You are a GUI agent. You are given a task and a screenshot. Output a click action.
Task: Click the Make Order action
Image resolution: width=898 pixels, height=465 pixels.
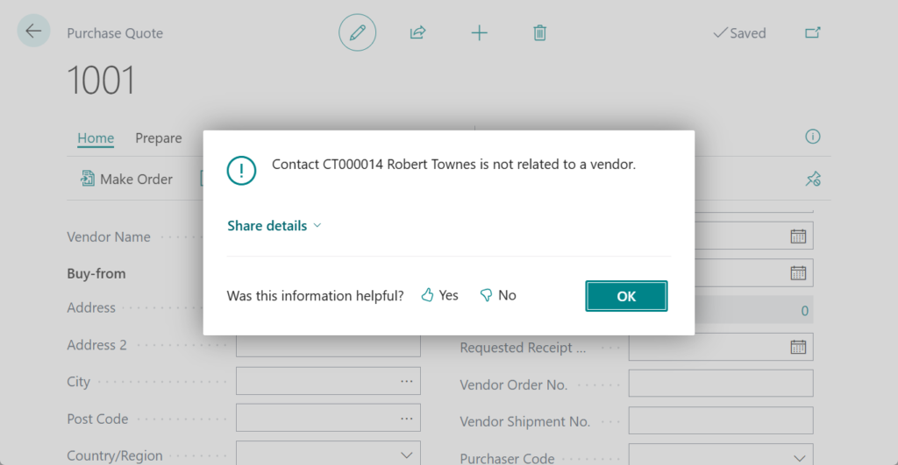pyautogui.click(x=126, y=180)
